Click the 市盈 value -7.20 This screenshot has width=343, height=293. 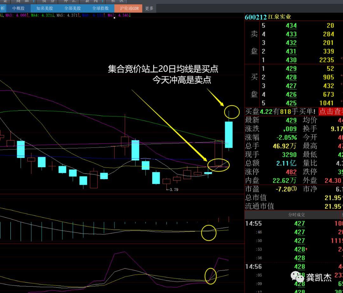click(x=283, y=189)
